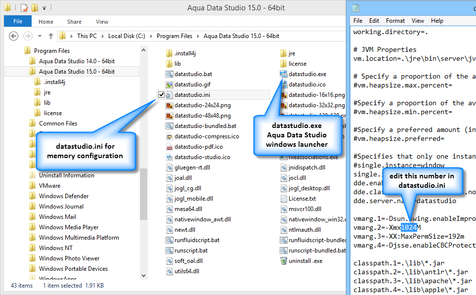Open the jre folder in the file list
Screen dimensions: 476x295
coord(291,53)
